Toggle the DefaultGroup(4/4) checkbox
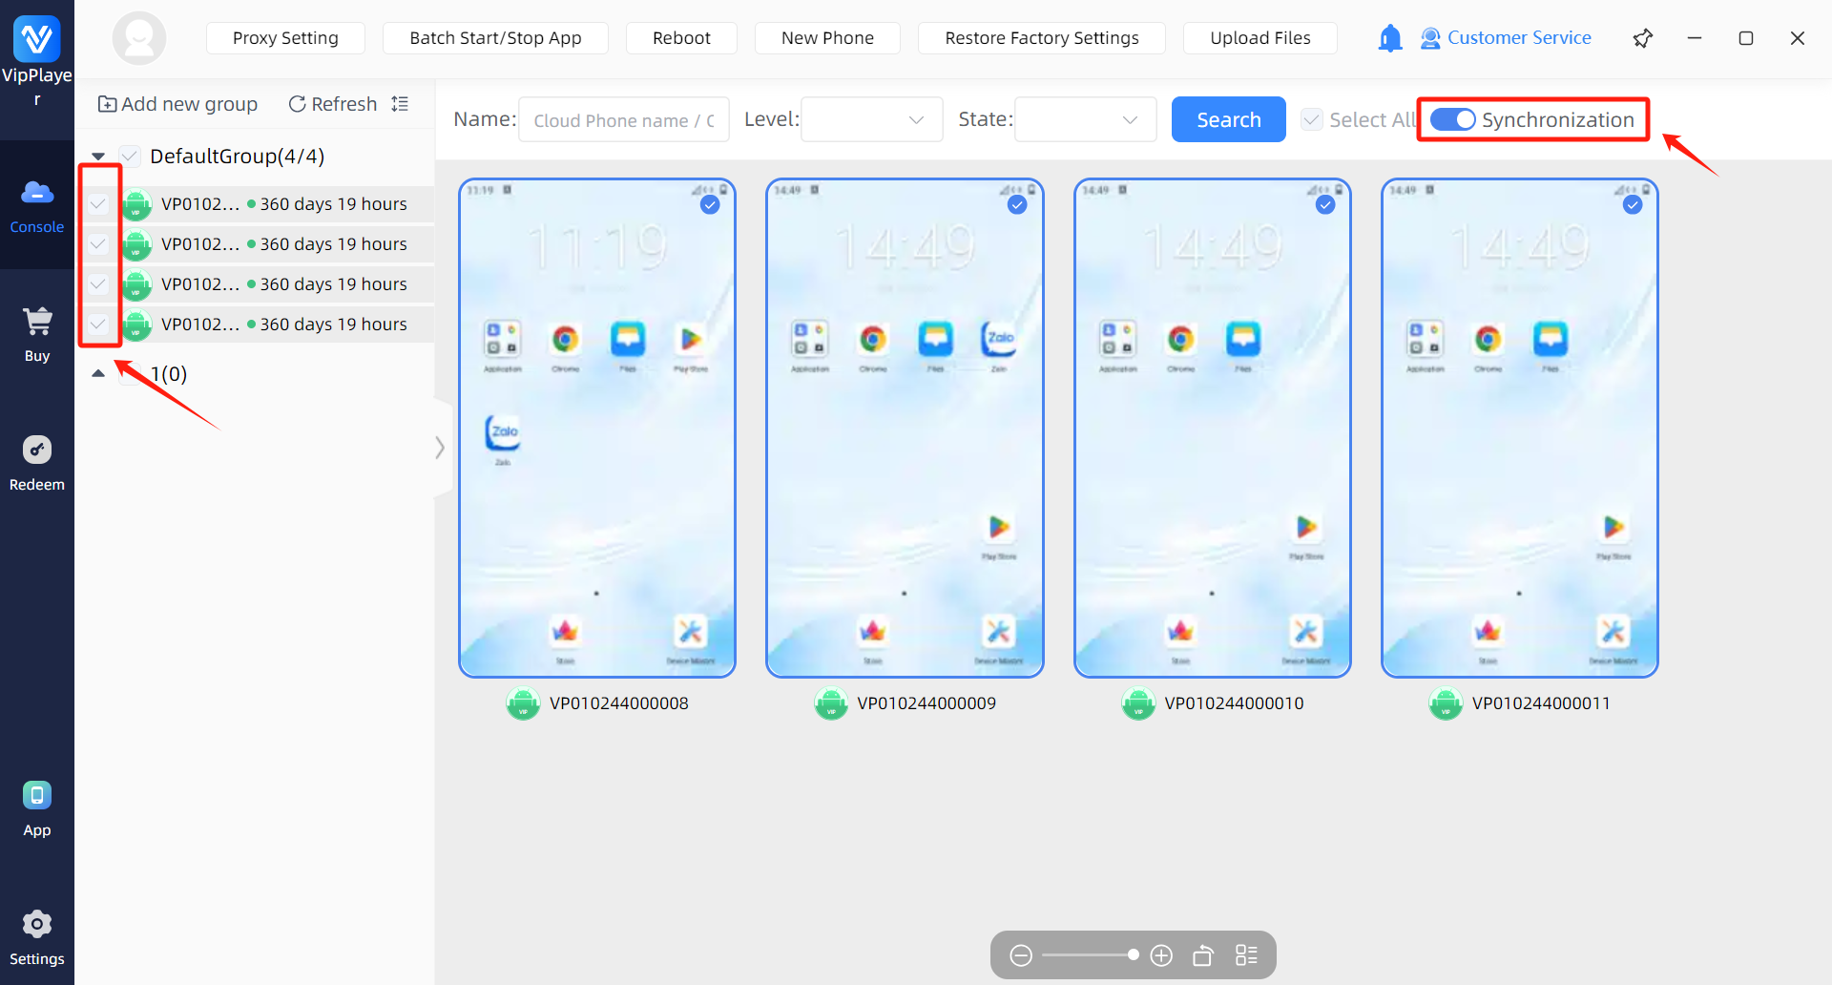The image size is (1832, 985). tap(130, 156)
